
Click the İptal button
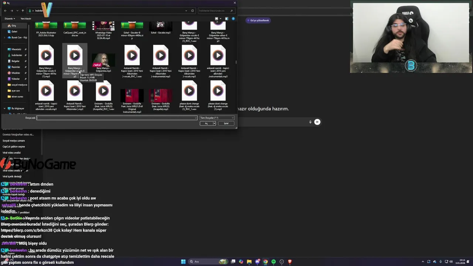tap(226, 123)
